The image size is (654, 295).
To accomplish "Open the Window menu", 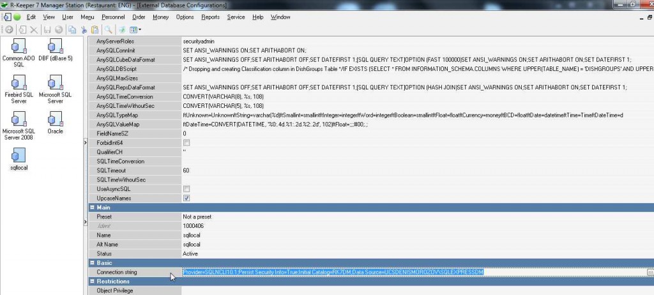I will (280, 17).
